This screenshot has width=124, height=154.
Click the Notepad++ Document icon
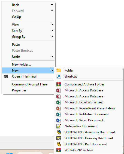pos(59,126)
